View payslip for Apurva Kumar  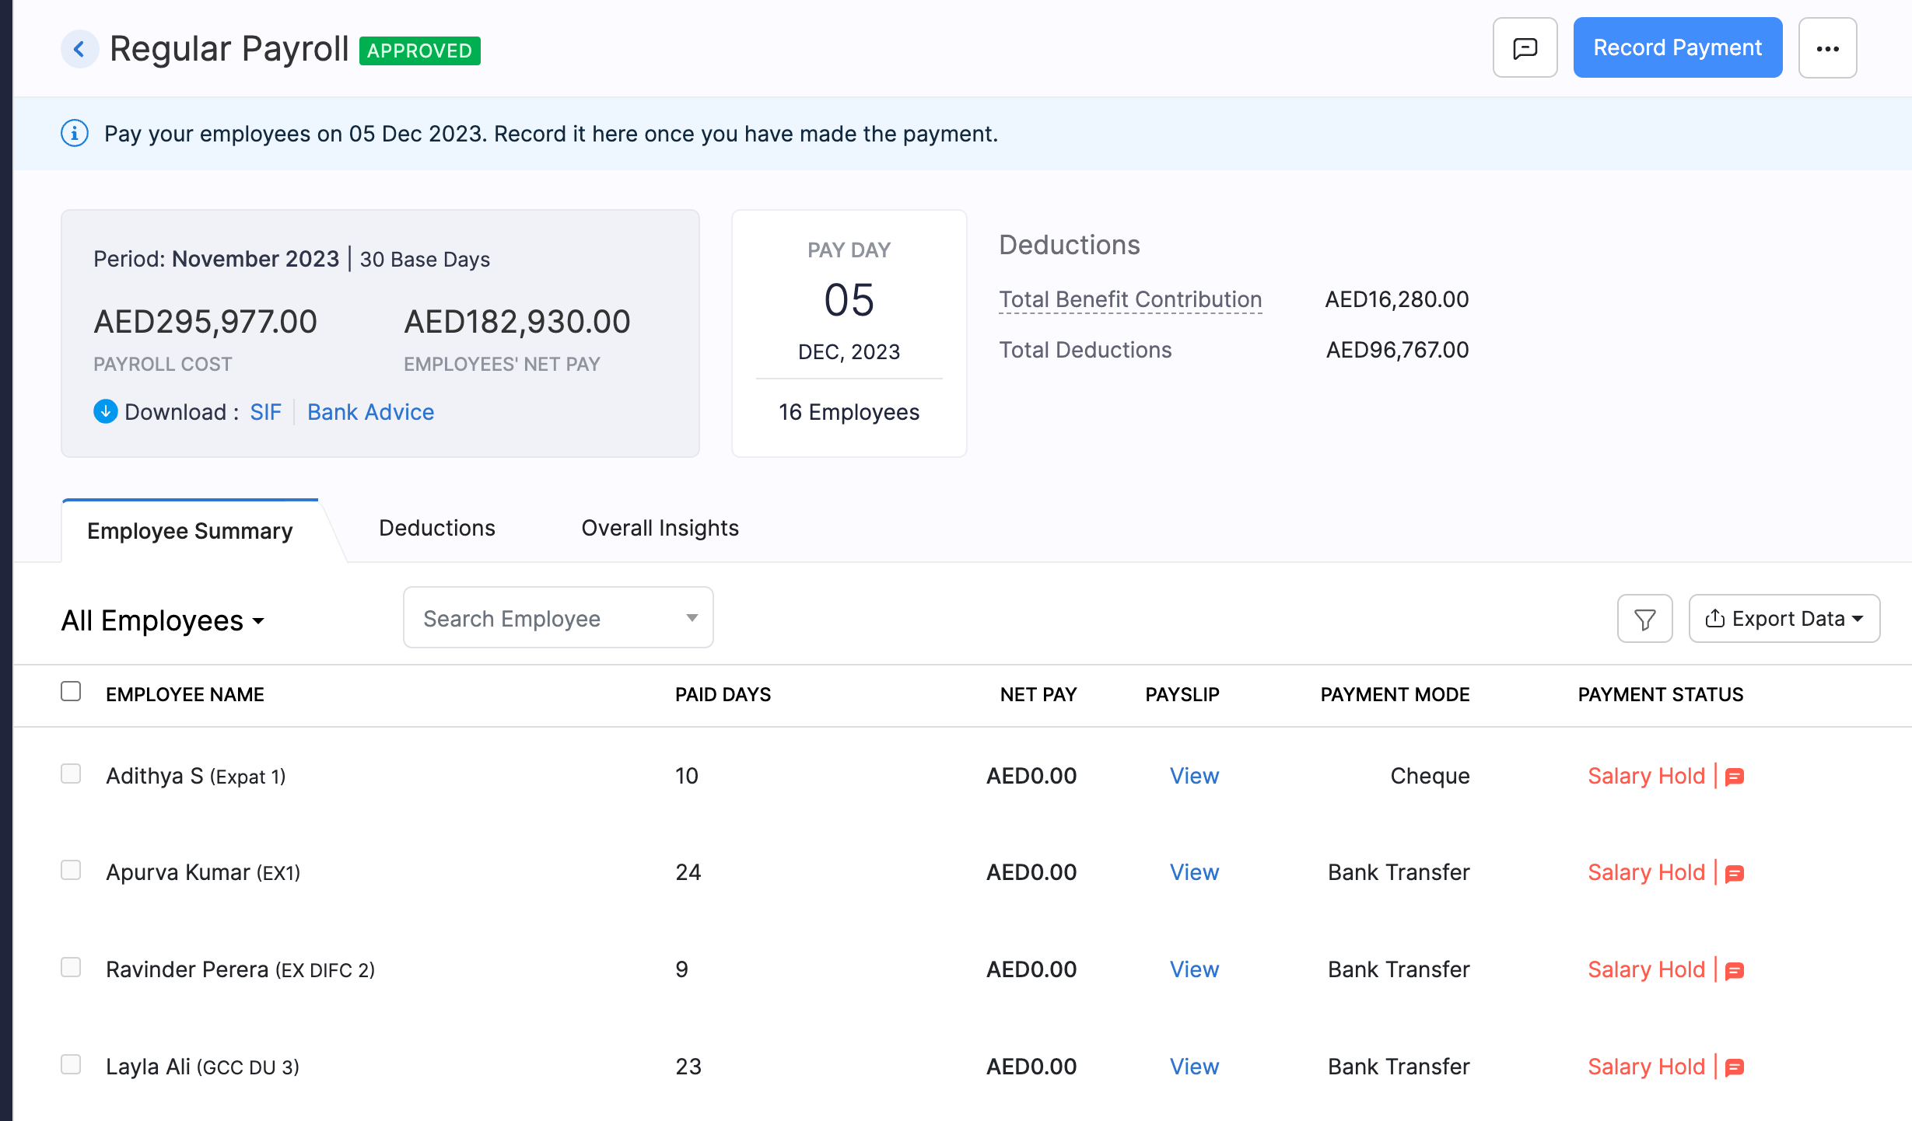(1194, 872)
